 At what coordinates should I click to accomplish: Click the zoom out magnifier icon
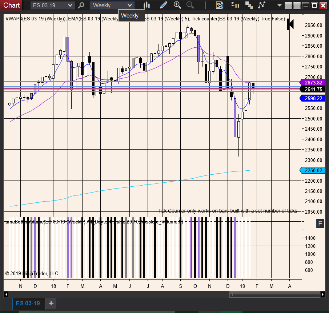190,5
